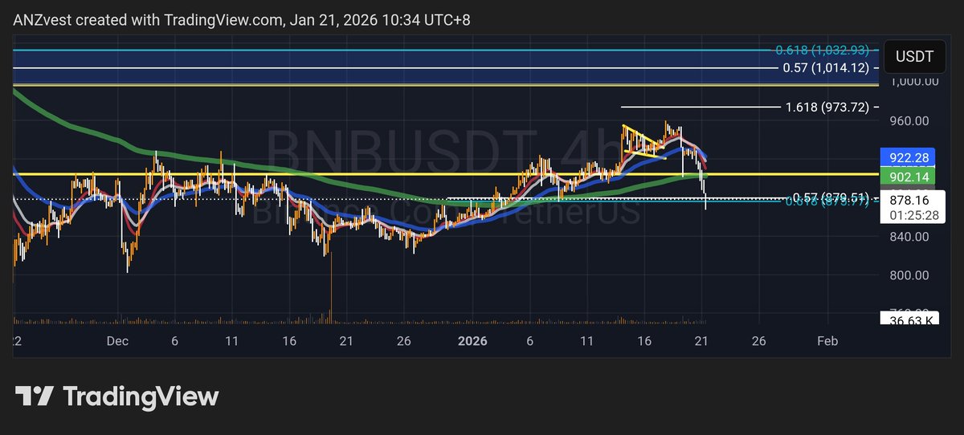Click the 902.14 green price label
964x435 pixels.
pyautogui.click(x=910, y=177)
